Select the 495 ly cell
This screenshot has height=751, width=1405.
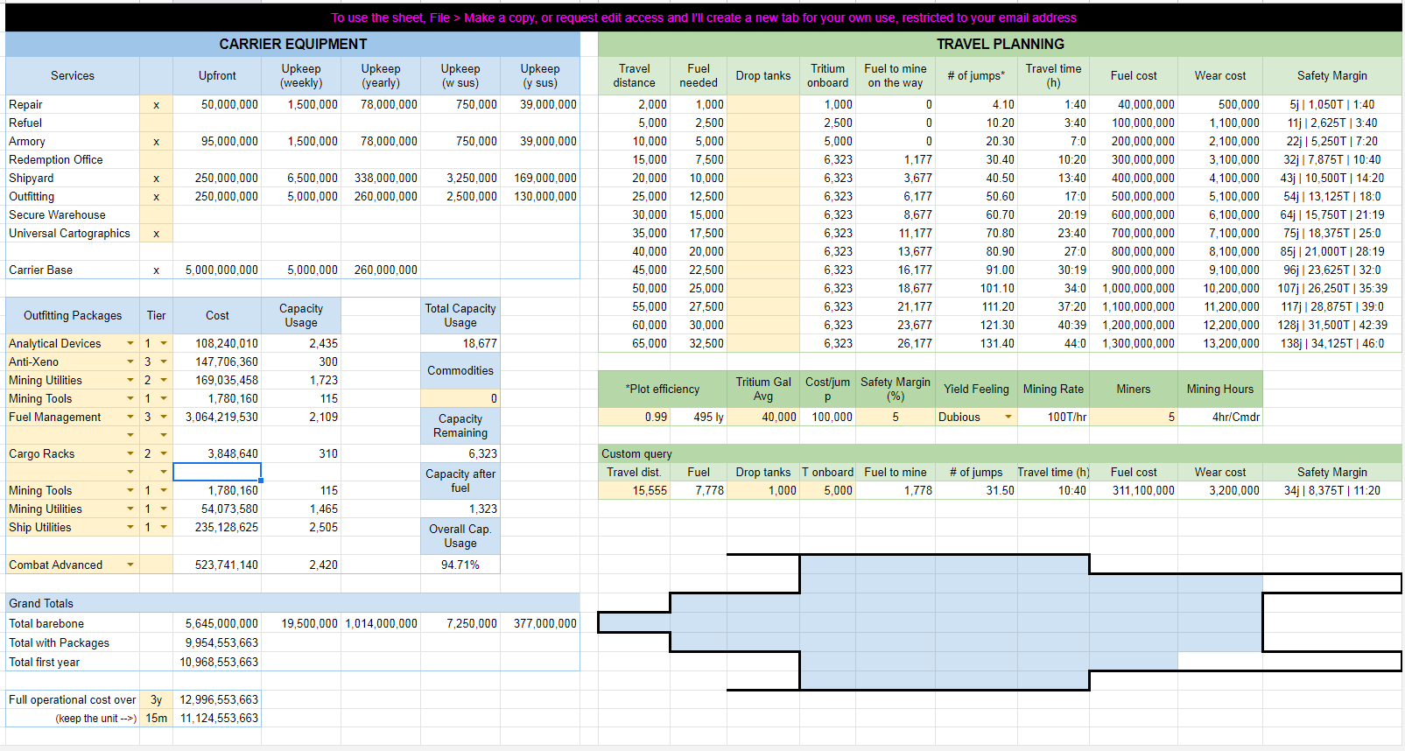pos(699,418)
